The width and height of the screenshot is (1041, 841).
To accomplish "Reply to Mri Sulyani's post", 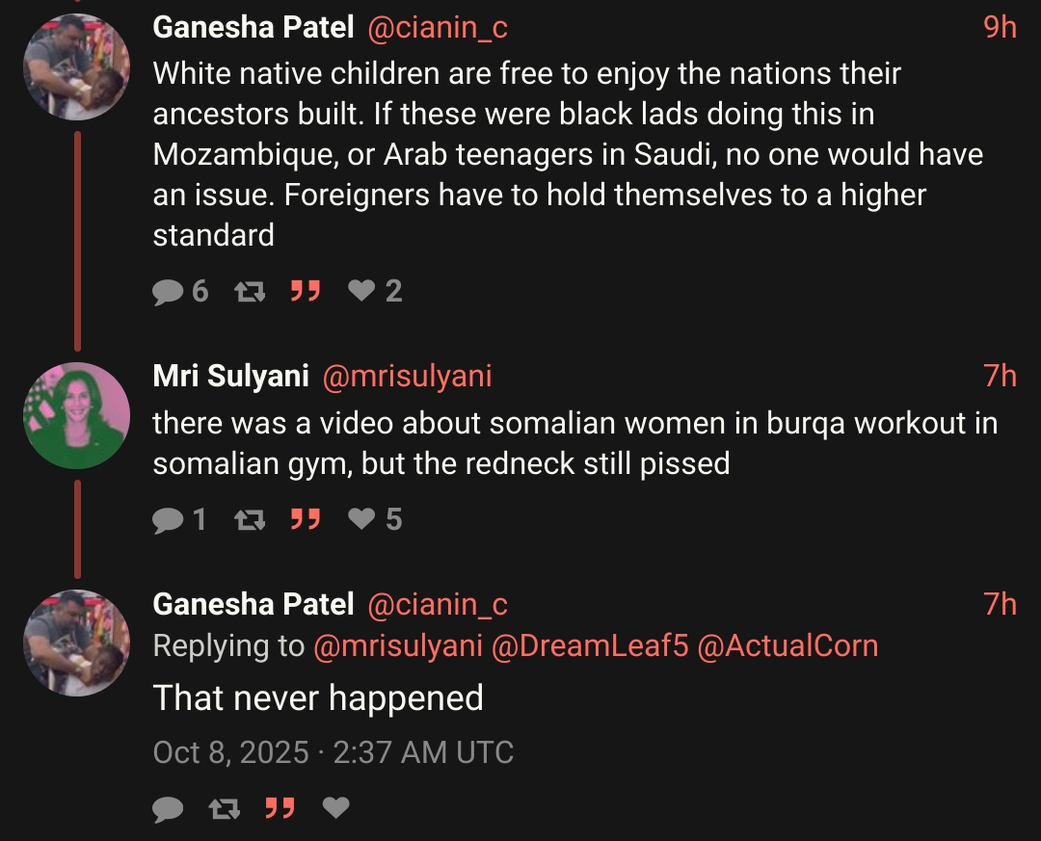I will click(169, 519).
